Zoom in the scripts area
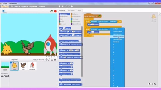The image size is (161, 90). [x=155, y=84]
